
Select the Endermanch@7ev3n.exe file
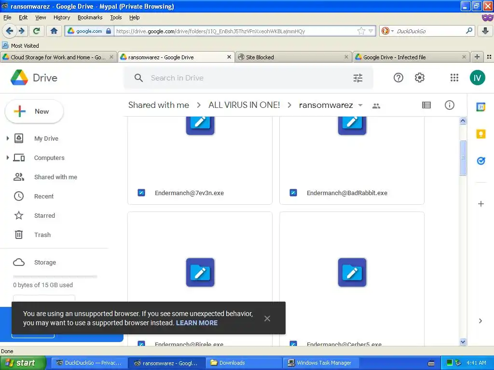click(x=200, y=160)
